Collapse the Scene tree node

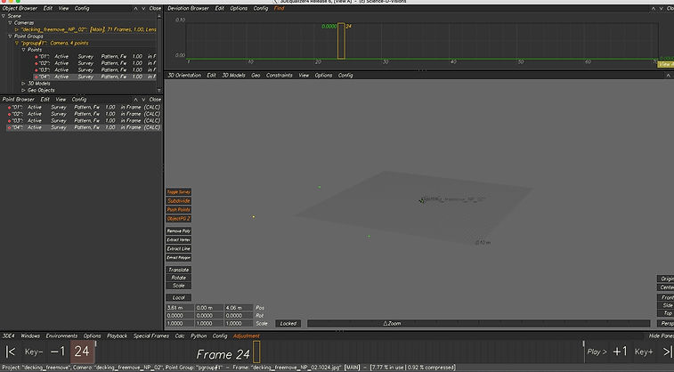pos(4,16)
